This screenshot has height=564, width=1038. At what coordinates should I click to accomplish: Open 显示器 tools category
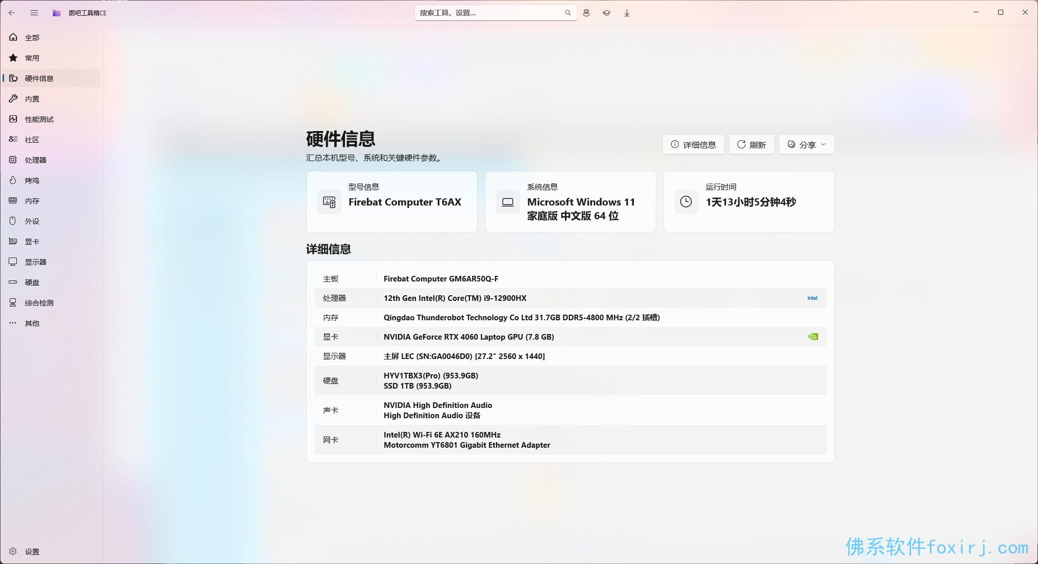[x=51, y=262]
